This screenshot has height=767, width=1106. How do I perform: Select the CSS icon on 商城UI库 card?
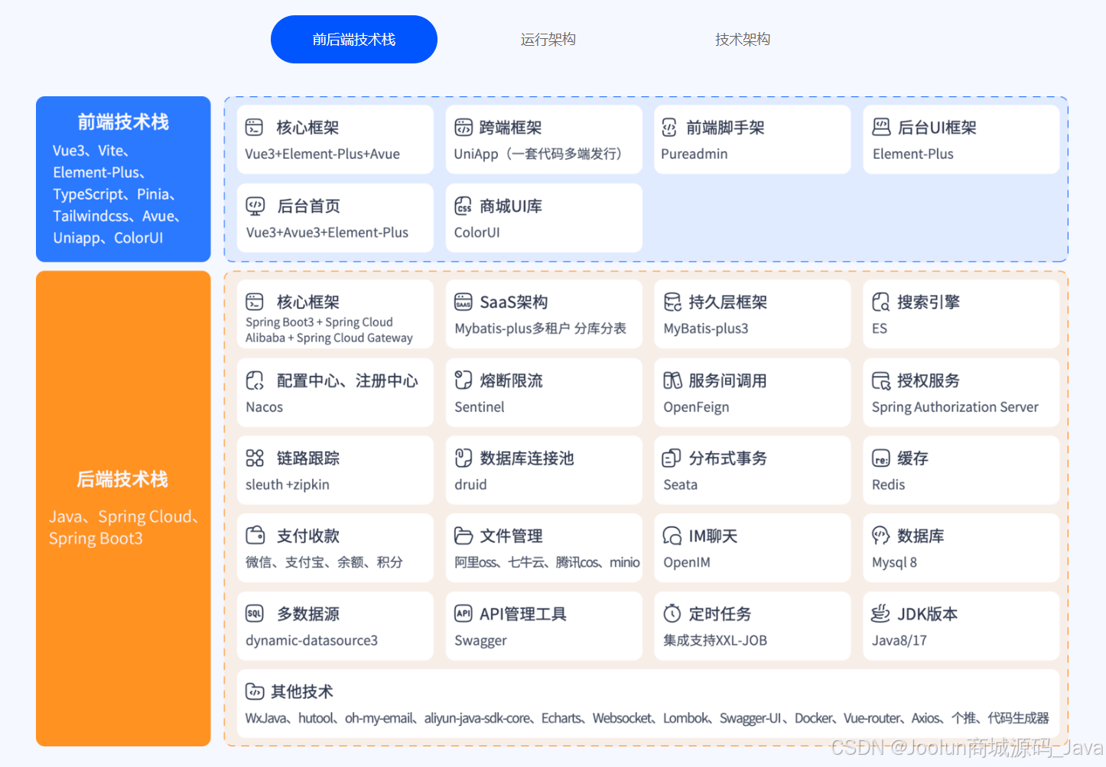pyautogui.click(x=463, y=206)
